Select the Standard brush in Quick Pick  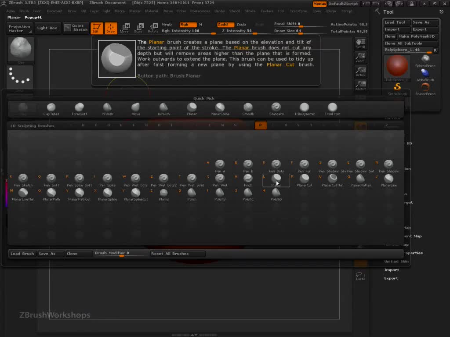(276, 109)
